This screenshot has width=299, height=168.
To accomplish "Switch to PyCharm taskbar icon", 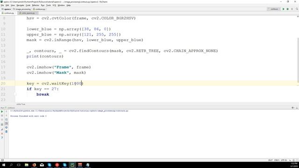I will point(72,165).
